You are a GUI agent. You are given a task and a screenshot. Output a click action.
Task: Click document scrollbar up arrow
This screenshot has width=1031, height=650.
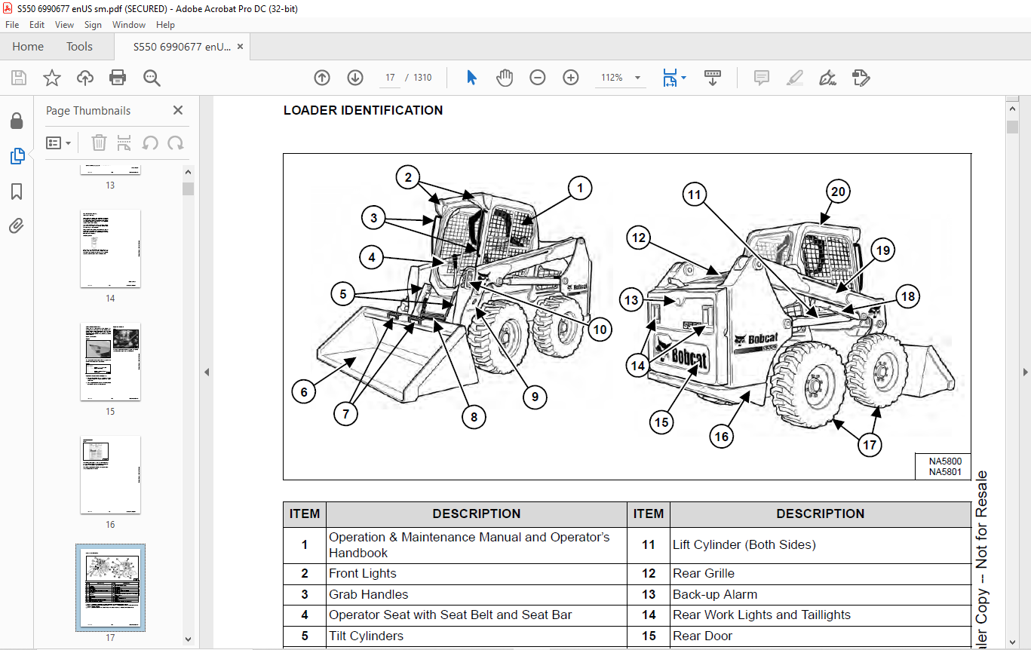tap(1012, 109)
